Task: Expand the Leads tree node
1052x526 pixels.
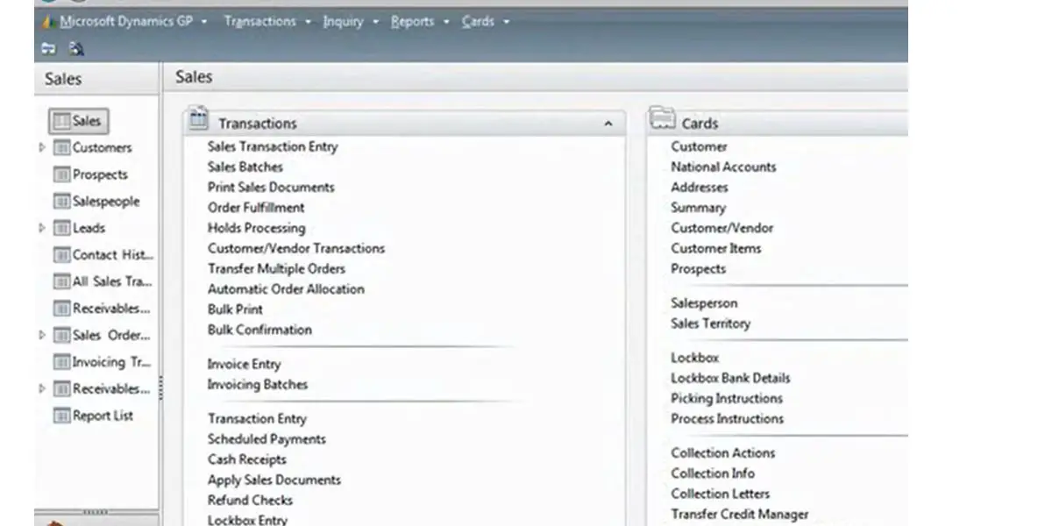Action: click(42, 228)
